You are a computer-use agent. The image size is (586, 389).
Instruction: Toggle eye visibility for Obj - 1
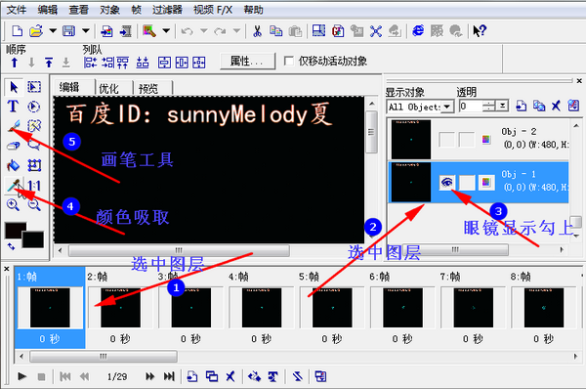(x=447, y=183)
